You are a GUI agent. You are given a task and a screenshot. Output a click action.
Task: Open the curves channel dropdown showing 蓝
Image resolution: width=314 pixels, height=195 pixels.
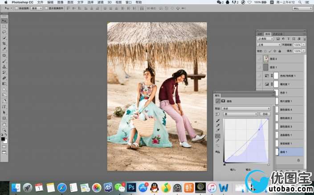[241, 114]
